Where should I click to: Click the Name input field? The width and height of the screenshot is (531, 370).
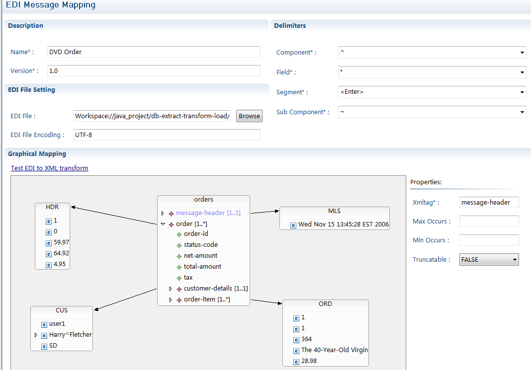(x=154, y=52)
